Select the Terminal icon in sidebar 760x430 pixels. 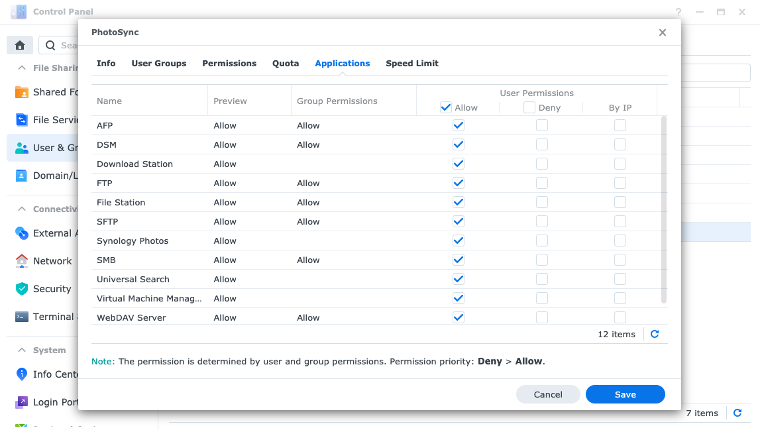(22, 317)
